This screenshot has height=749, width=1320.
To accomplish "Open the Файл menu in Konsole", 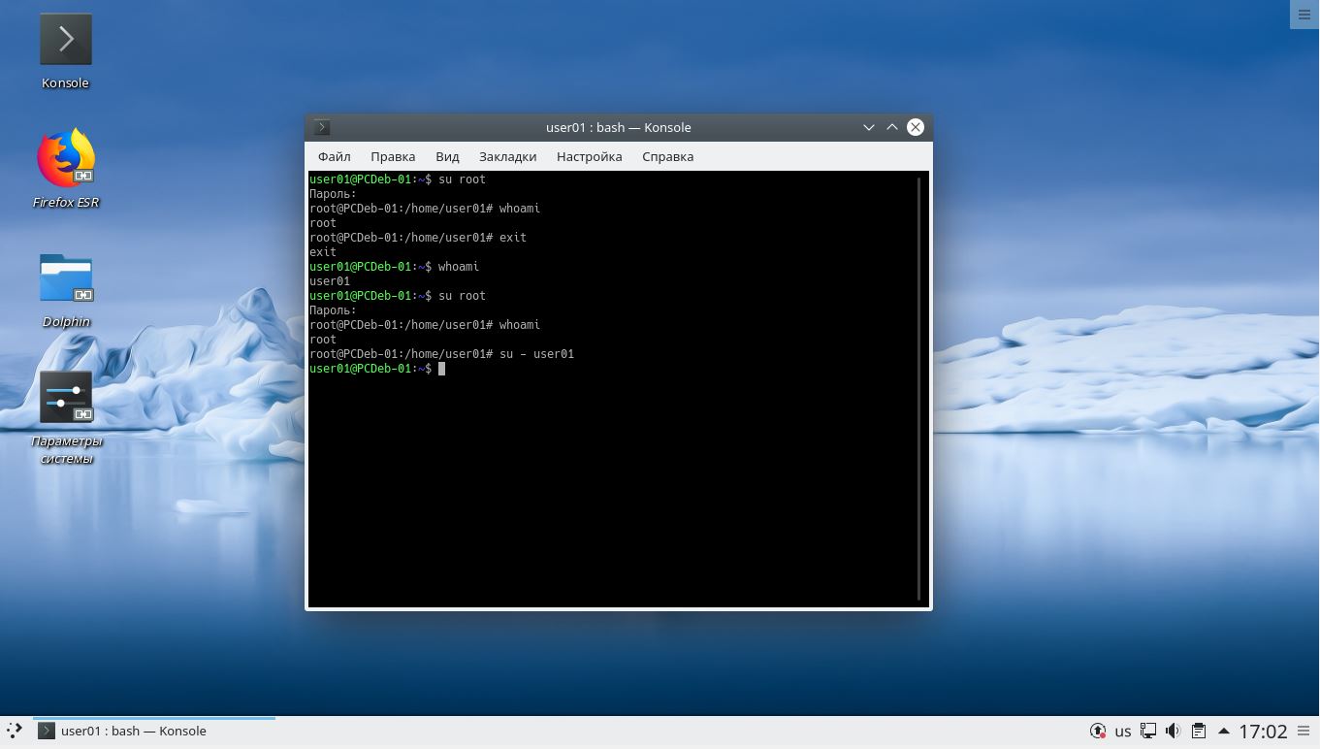I will (334, 156).
